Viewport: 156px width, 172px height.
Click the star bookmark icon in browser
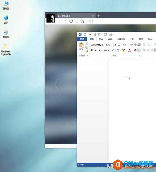(82, 21)
